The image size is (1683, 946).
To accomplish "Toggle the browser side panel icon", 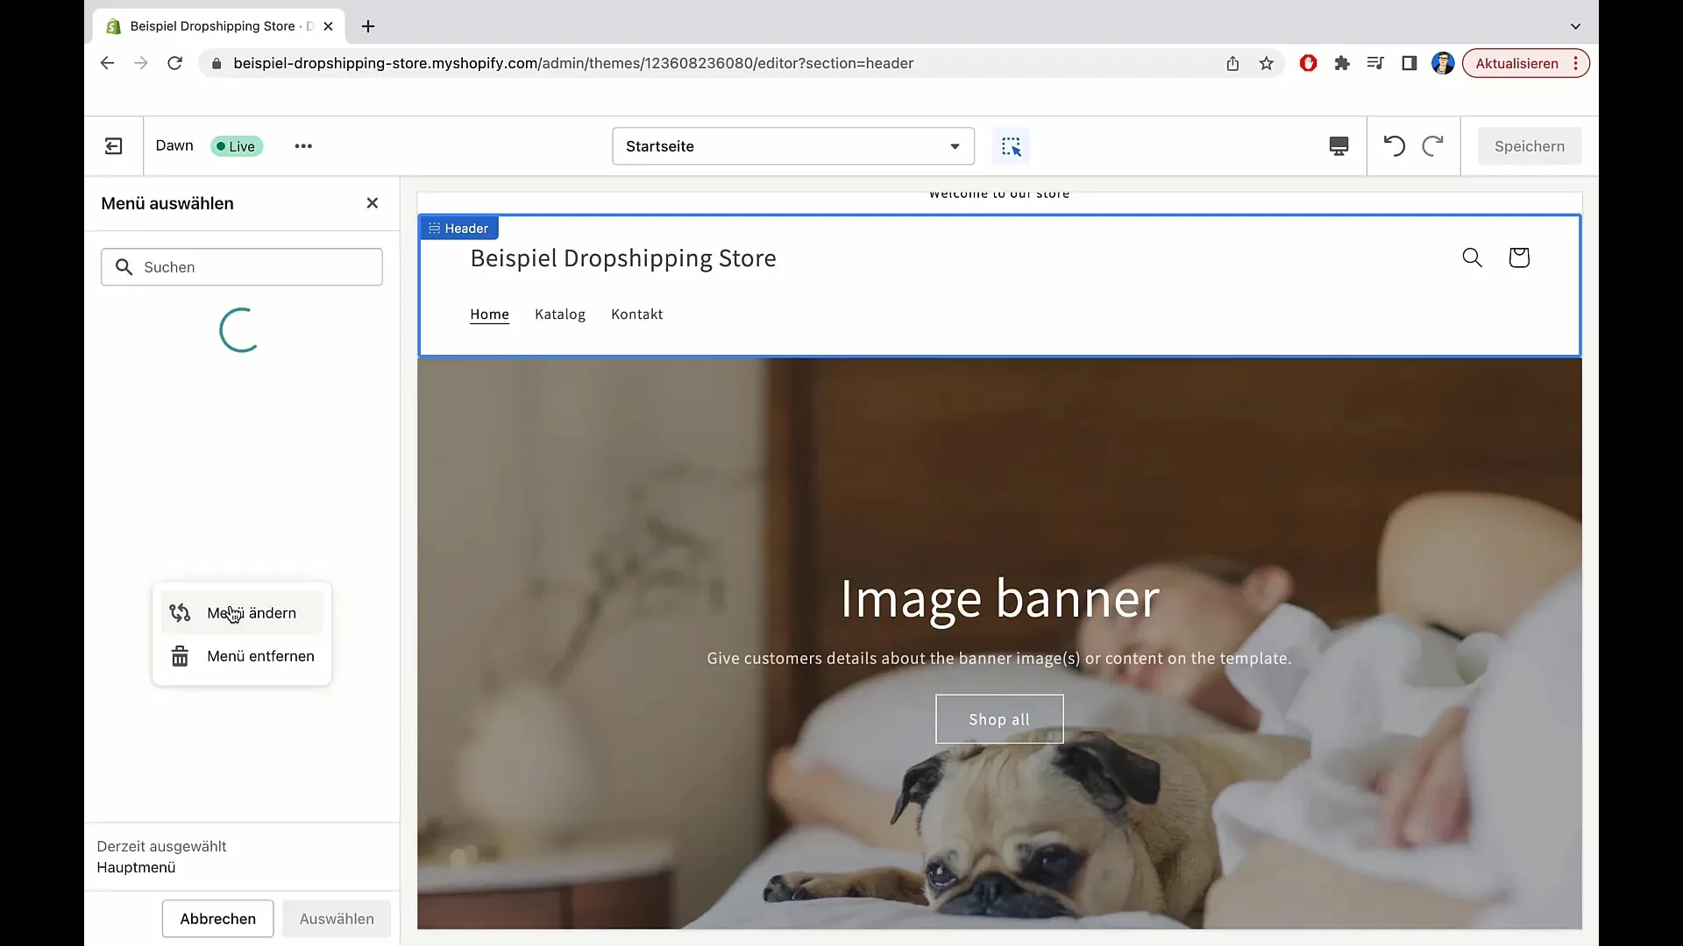I will 1410,63.
